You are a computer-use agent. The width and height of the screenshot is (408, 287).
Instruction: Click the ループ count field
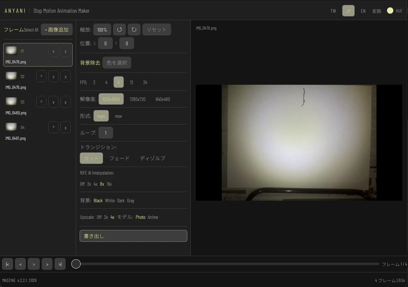tap(106, 133)
